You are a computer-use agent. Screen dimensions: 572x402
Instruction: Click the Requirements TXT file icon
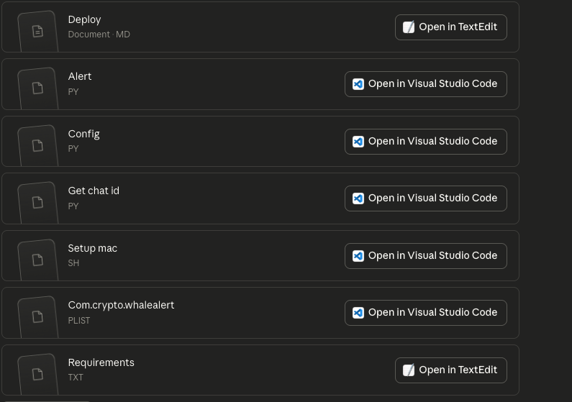pyautogui.click(x=37, y=373)
